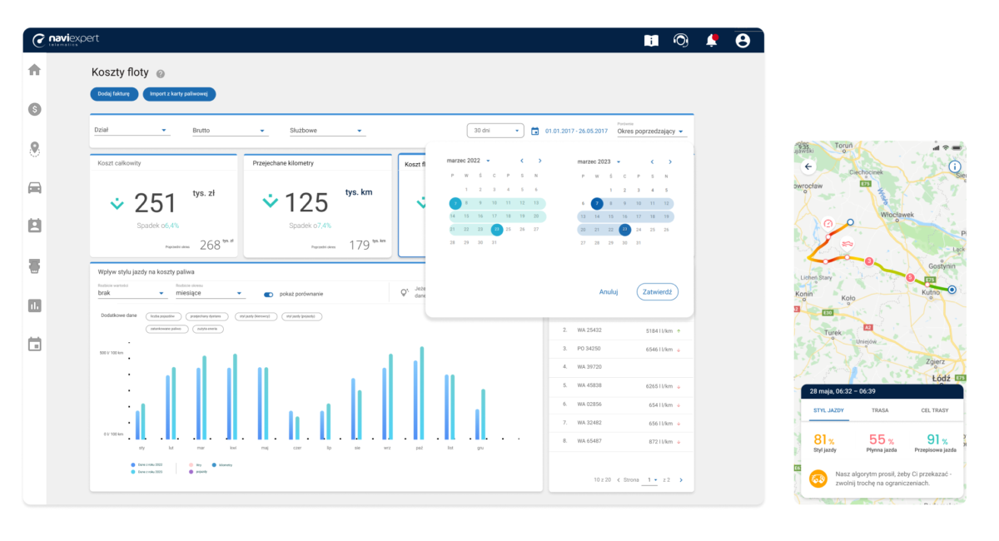999x541 pixels.
Task: Click the dollar costs sidebar icon
Action: pyautogui.click(x=34, y=109)
